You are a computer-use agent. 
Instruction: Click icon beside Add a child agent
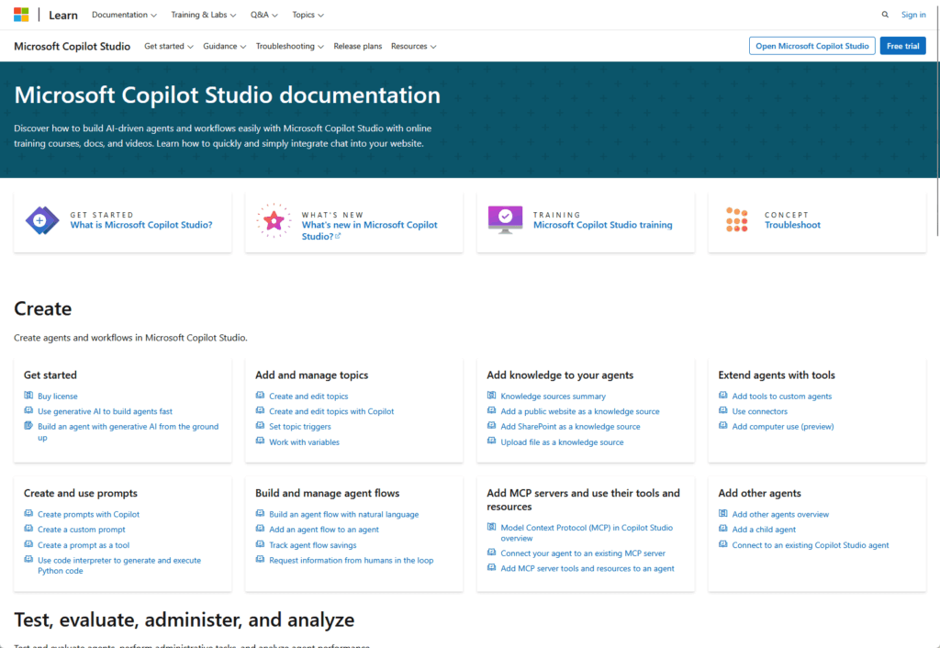(722, 529)
